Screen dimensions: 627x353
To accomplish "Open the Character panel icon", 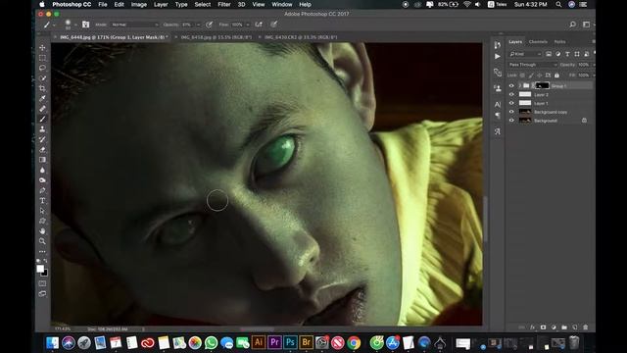I will (497, 105).
